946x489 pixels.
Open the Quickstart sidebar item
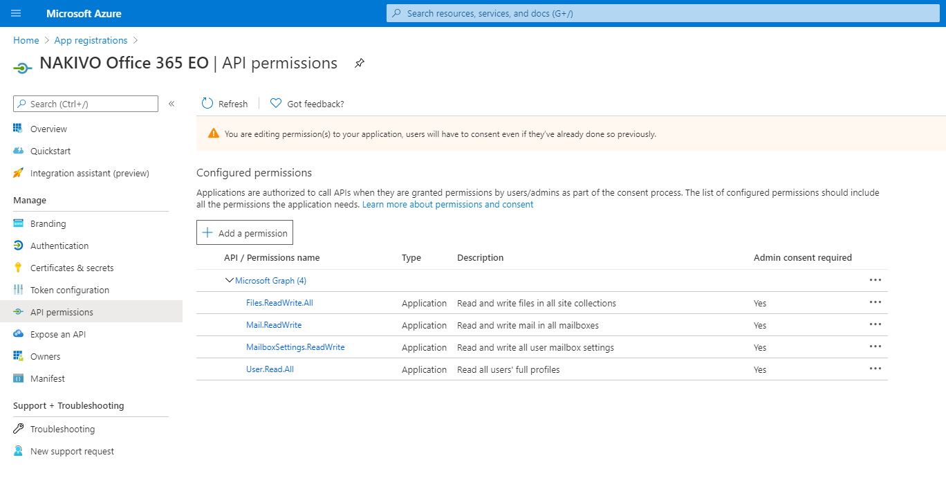tap(50, 151)
